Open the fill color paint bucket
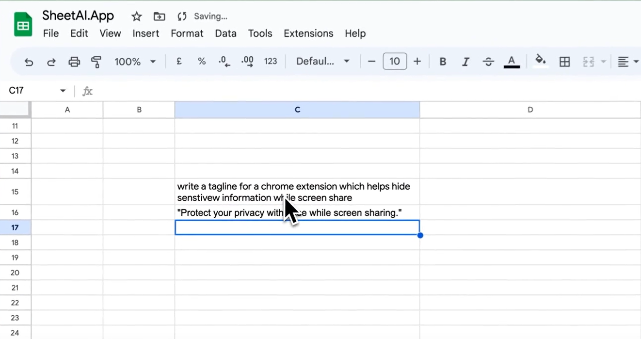 [540, 61]
